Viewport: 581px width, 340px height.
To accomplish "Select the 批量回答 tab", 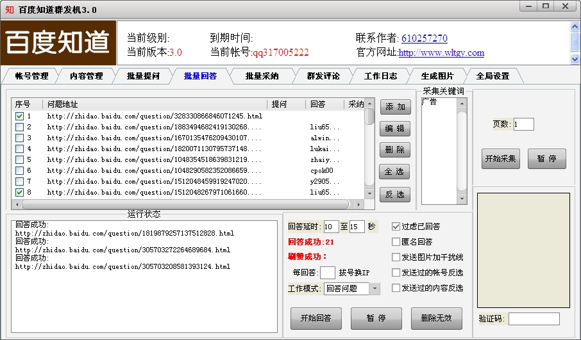I will tap(200, 76).
